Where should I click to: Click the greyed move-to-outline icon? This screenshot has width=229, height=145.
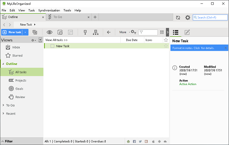pyautogui.click(x=70, y=32)
